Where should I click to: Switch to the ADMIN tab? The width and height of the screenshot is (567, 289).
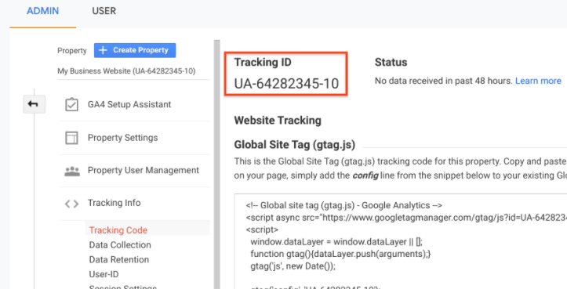tap(42, 11)
